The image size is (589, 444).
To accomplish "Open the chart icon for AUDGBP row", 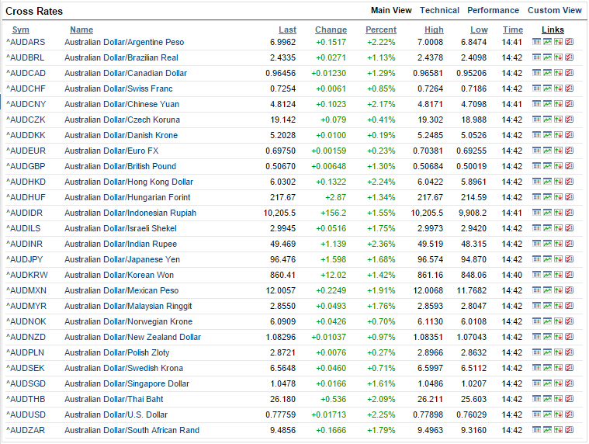I will (x=547, y=166).
